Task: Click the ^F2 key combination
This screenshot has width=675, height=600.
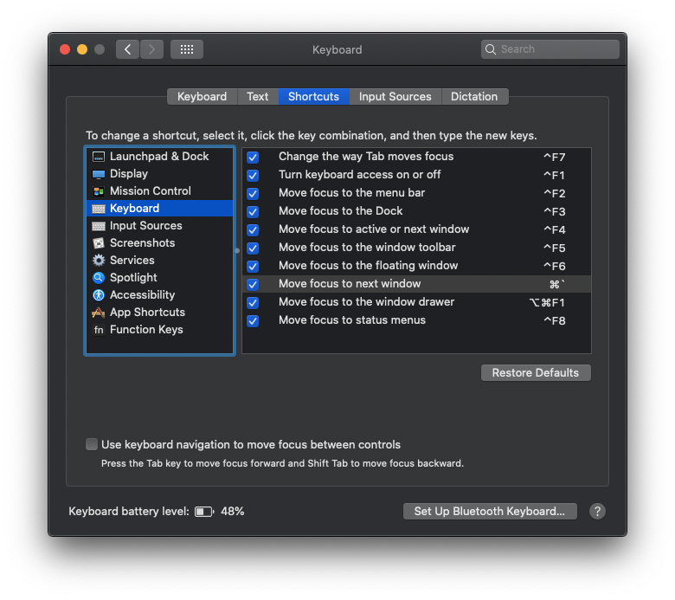Action: pos(555,193)
